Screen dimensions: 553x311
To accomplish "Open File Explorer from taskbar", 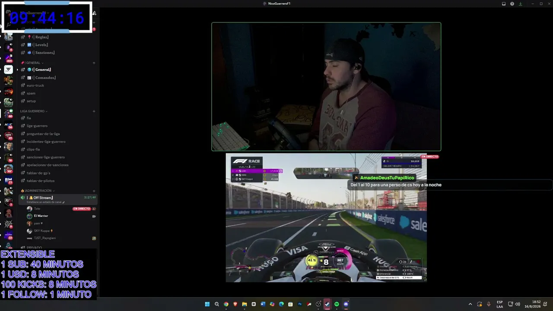I will point(245,304).
